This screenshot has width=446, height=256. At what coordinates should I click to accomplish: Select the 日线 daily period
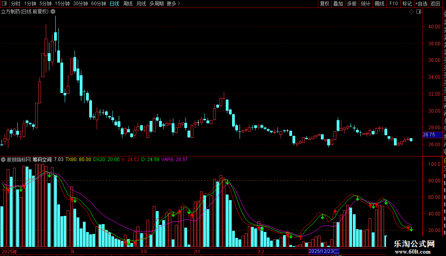pos(114,4)
